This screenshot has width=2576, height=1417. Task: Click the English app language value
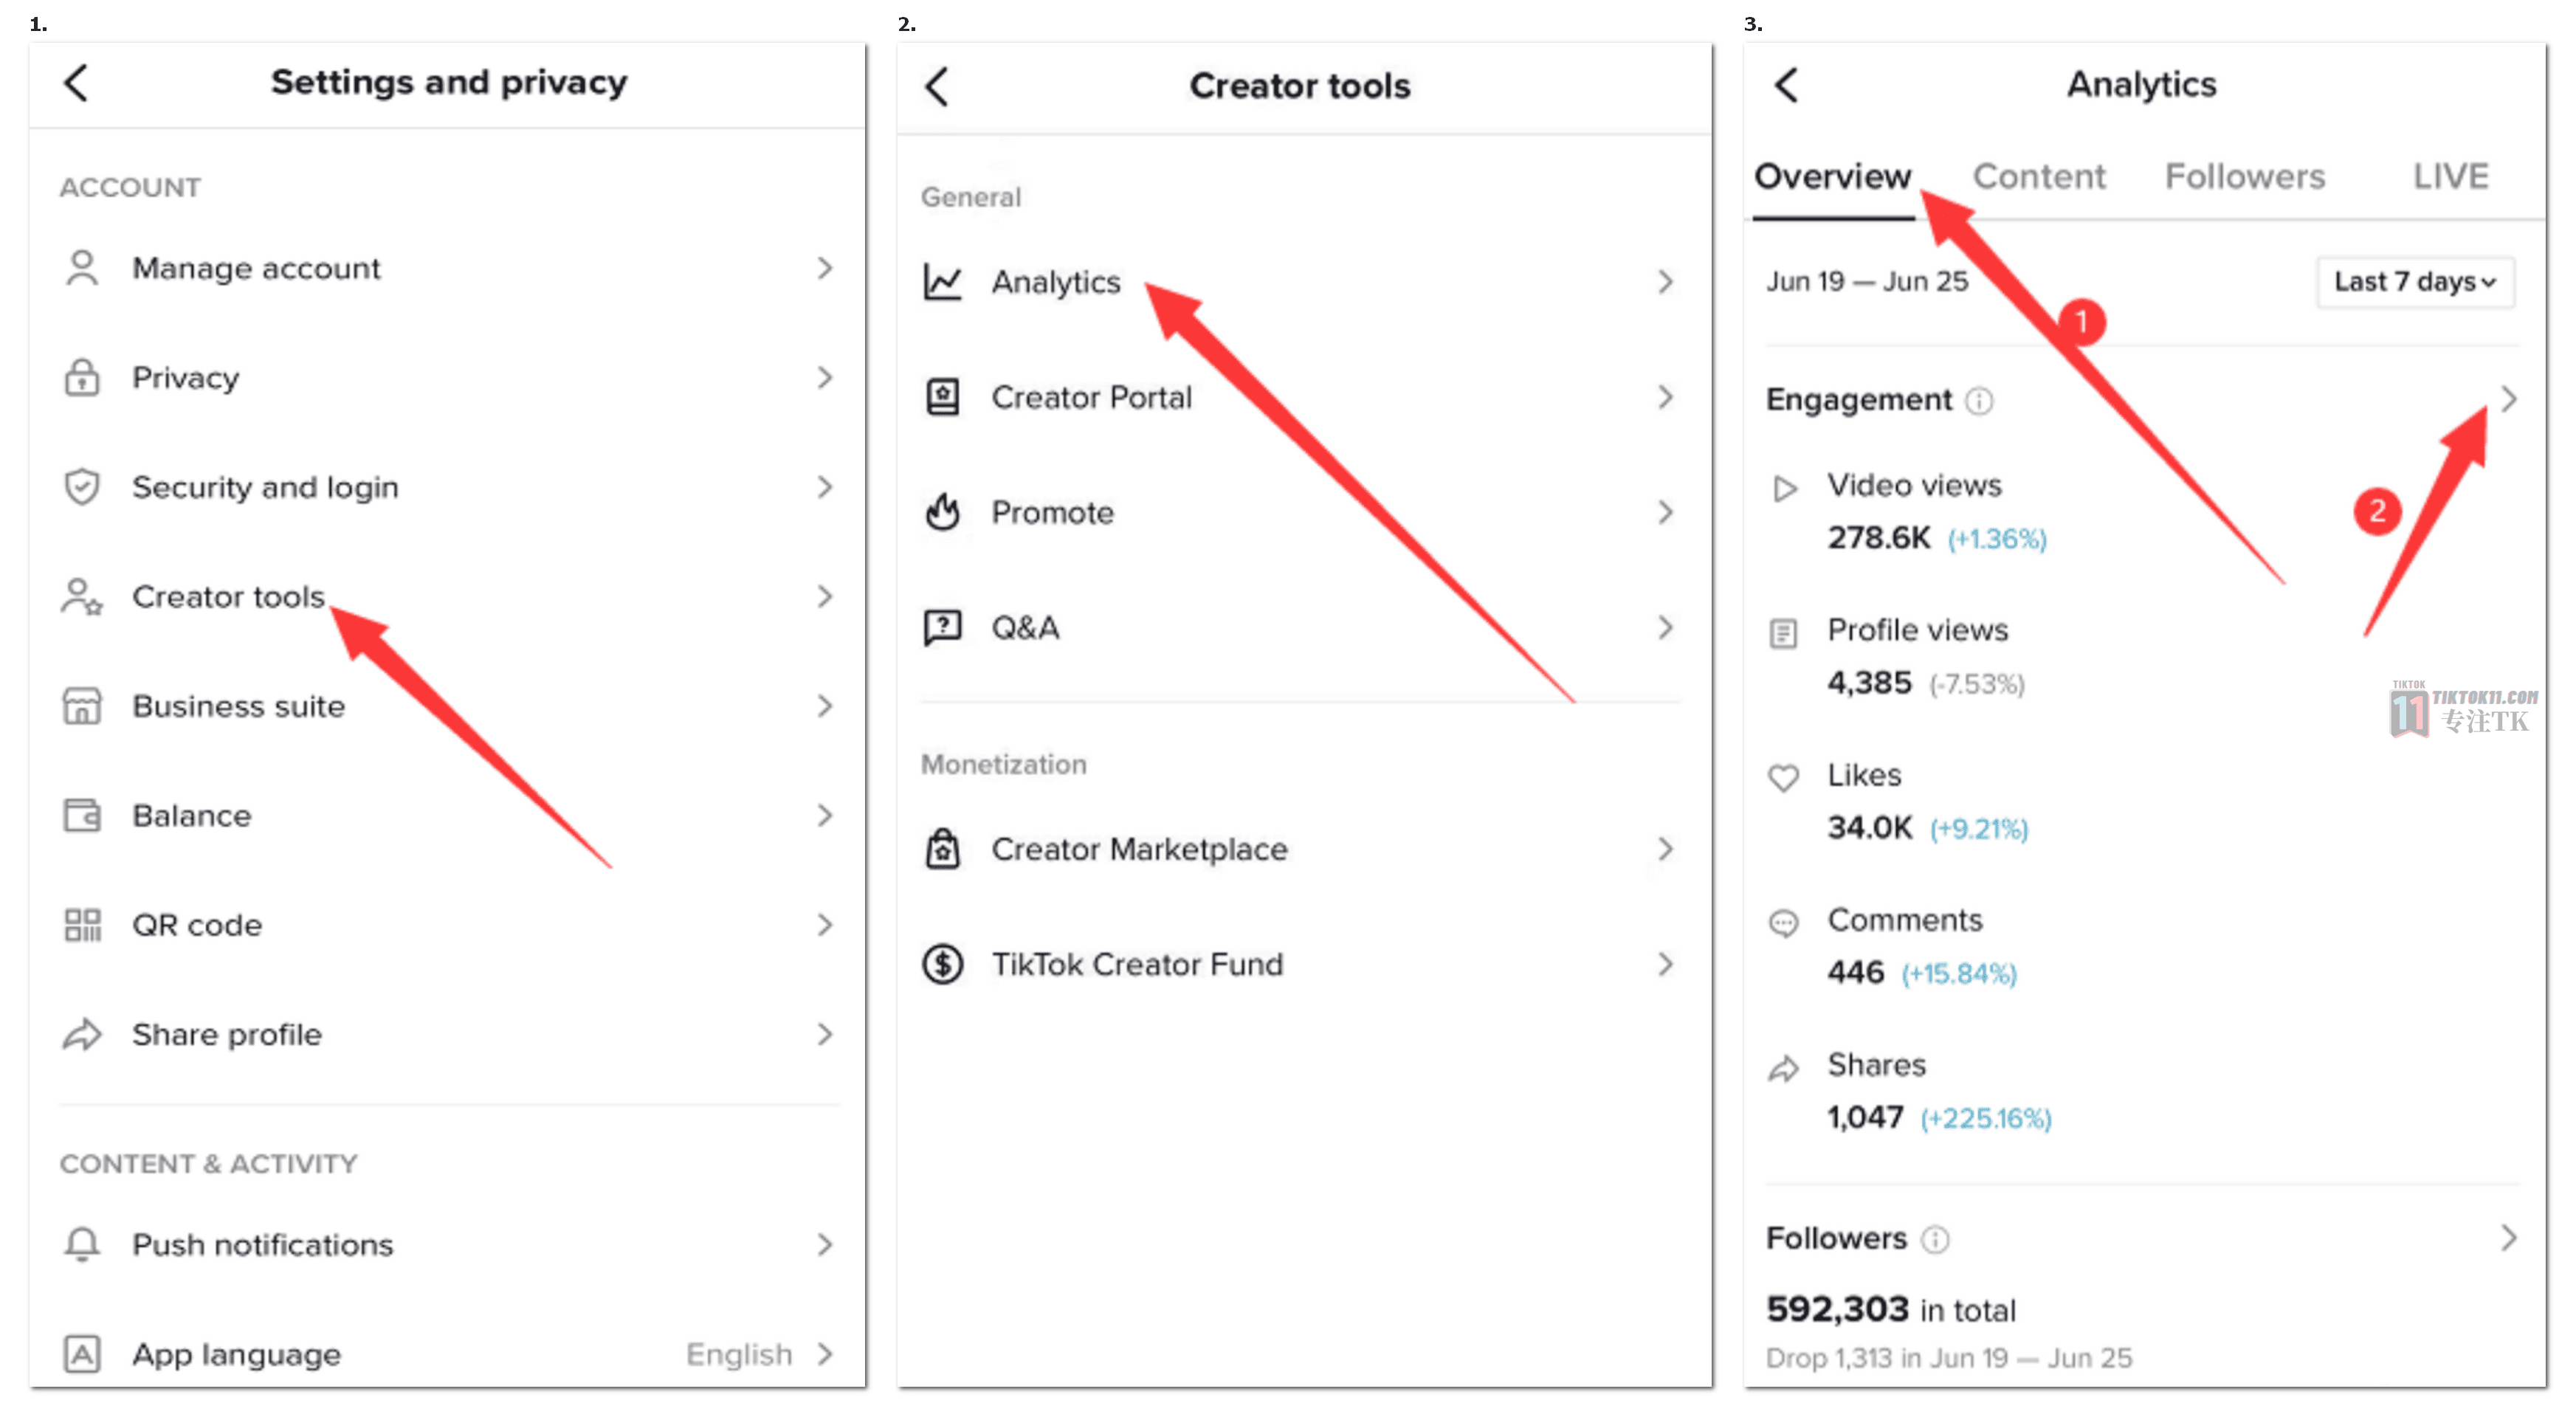click(739, 1354)
